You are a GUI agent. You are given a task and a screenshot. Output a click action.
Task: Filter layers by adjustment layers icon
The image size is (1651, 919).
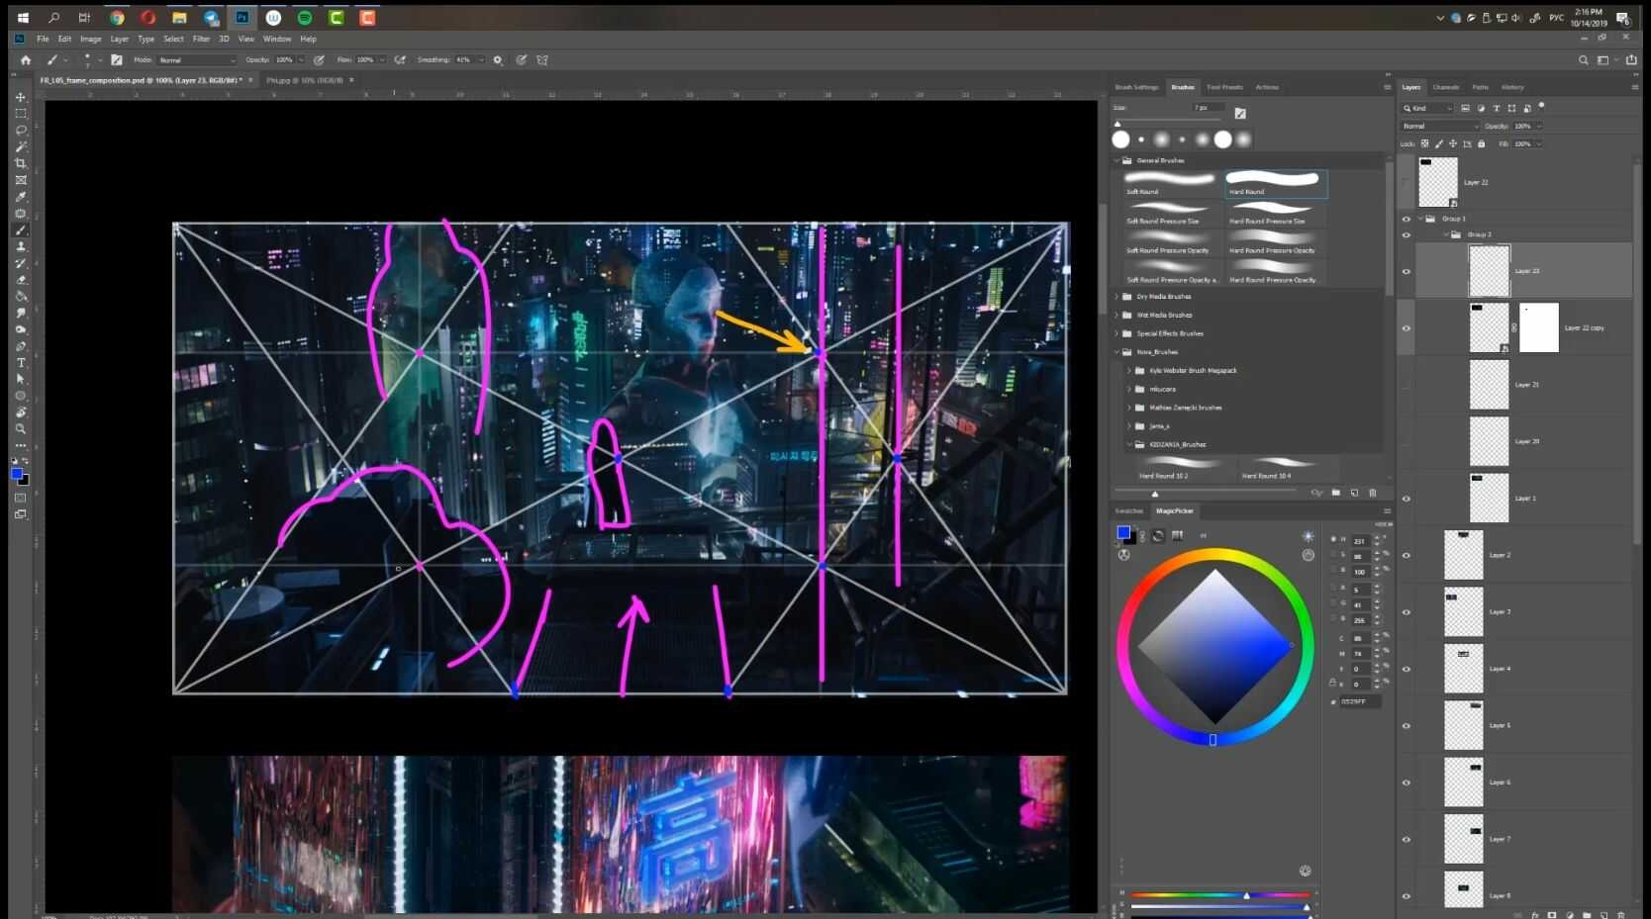pyautogui.click(x=1481, y=108)
